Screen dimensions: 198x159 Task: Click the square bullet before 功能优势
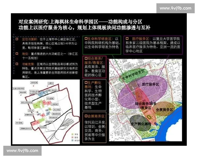(x=17, y=64)
